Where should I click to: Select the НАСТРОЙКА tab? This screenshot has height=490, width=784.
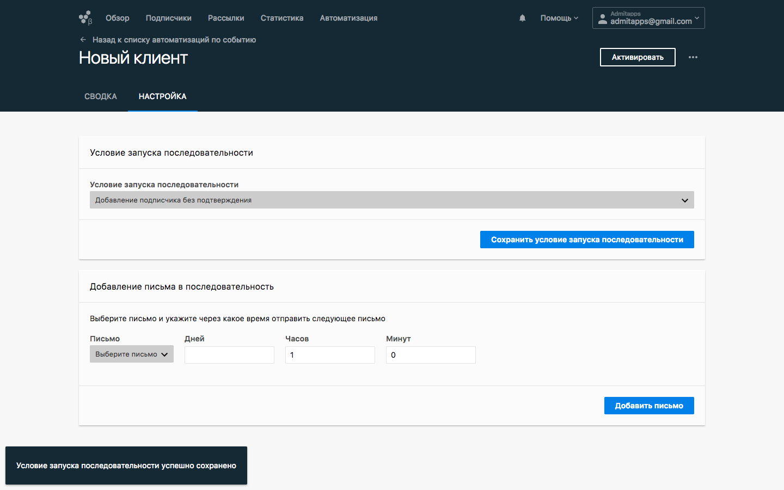click(x=162, y=96)
